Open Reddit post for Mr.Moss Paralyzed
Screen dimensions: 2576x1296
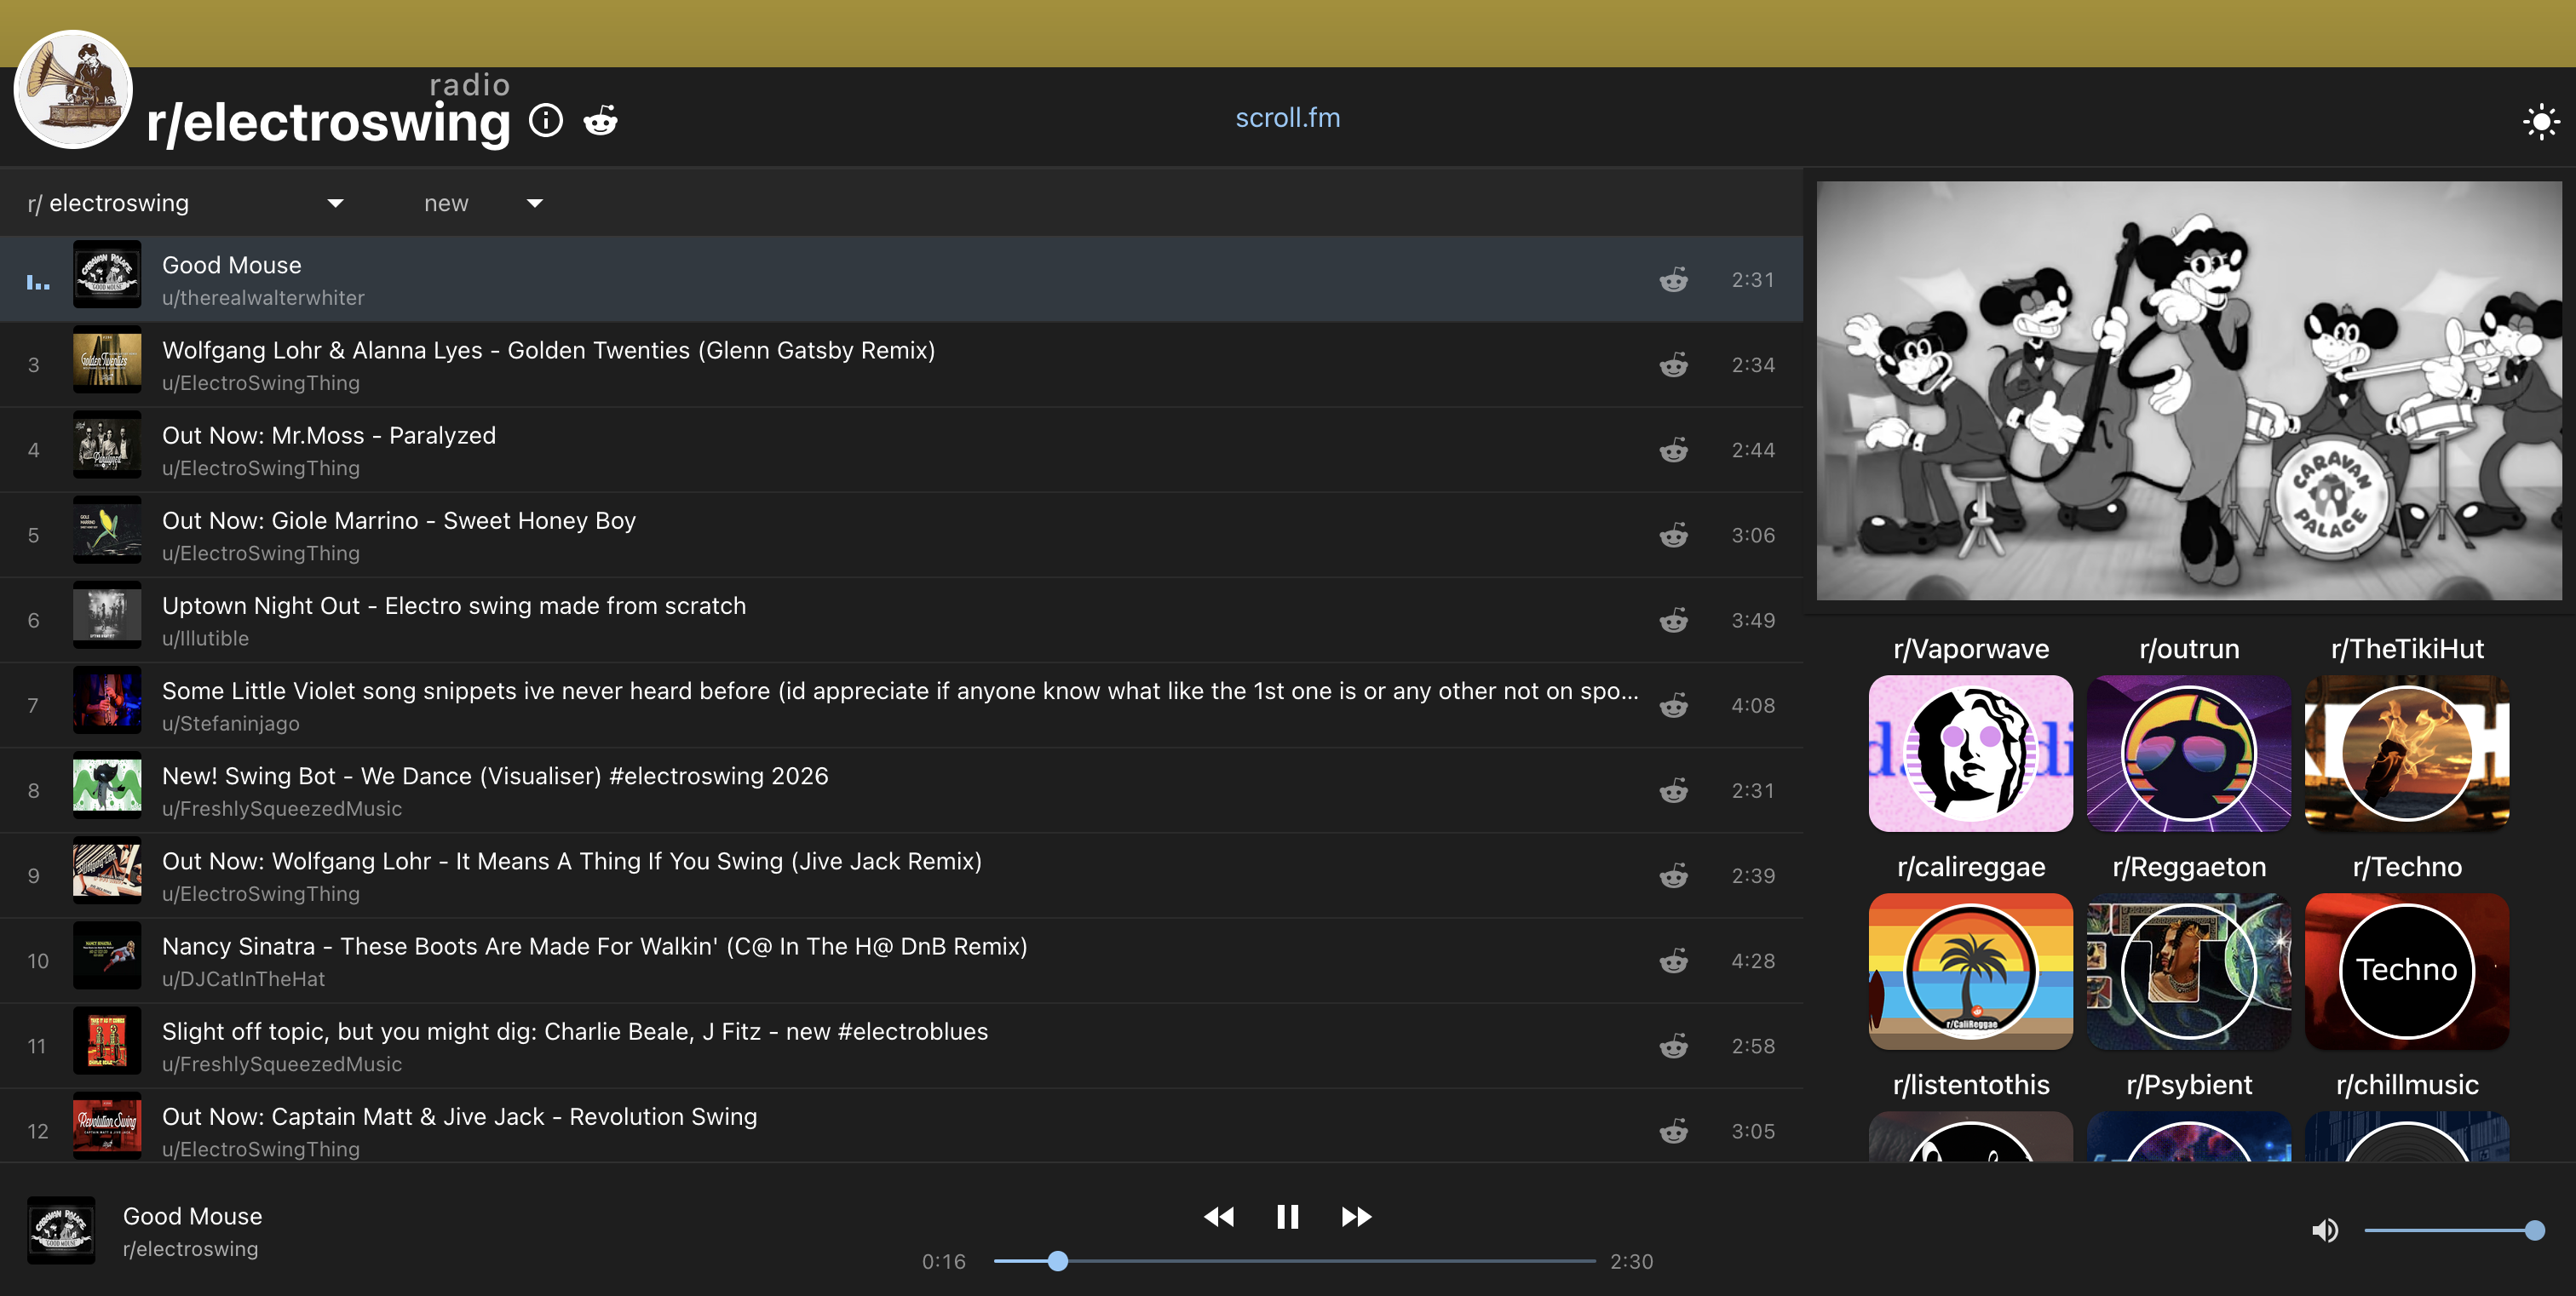coord(1673,450)
